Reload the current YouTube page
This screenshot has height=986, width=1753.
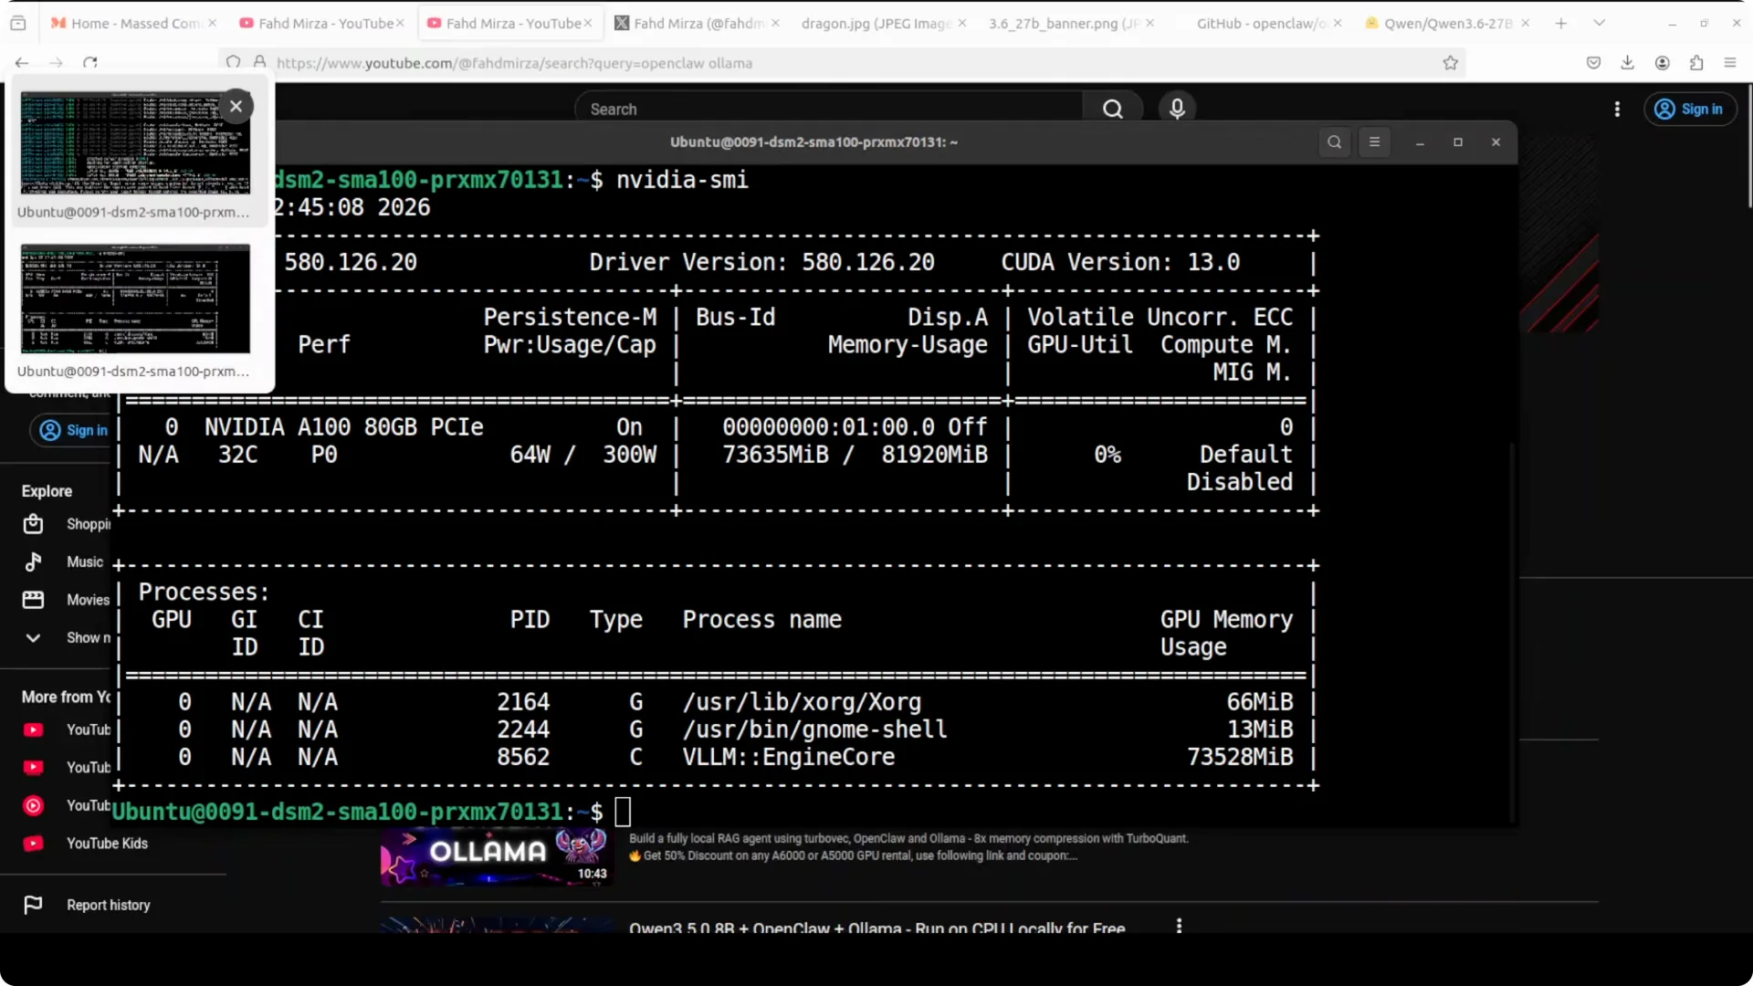[89, 63]
